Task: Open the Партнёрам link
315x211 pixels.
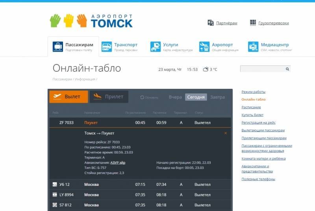Action: pos(227,23)
